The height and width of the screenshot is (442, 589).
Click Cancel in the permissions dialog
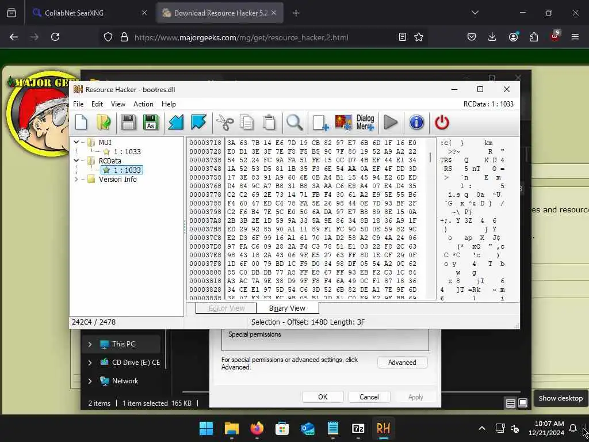(369, 397)
